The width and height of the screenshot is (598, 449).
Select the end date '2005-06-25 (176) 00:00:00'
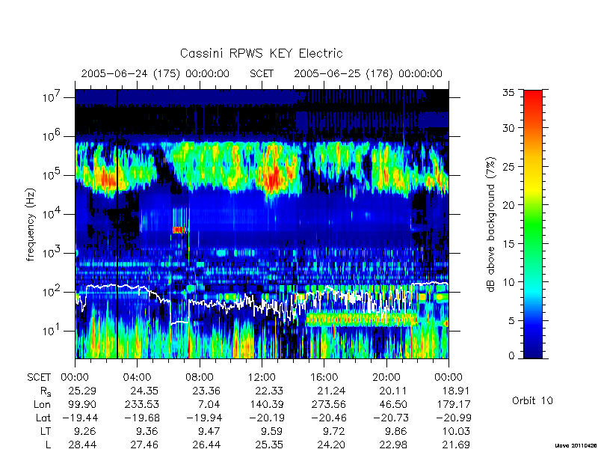[368, 73]
